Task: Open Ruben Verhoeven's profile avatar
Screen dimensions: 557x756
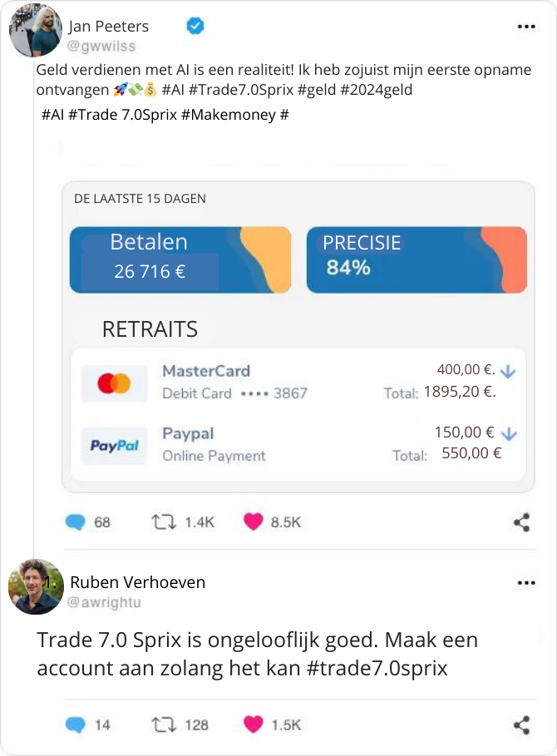Action: point(36,587)
